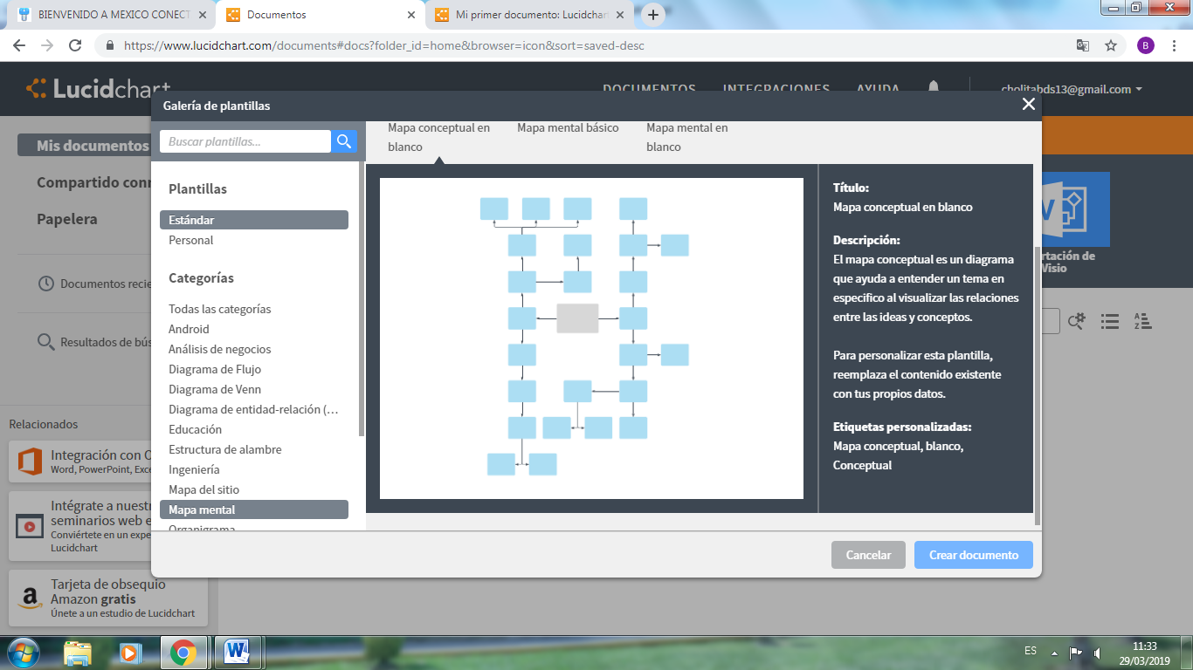This screenshot has width=1193, height=670.
Task: Expand the ES language selector in system tray
Action: (1031, 651)
